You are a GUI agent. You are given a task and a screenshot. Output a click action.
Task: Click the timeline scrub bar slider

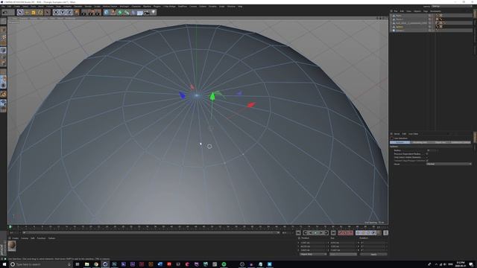151,233
